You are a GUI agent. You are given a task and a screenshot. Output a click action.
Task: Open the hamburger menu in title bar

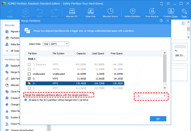coord(168,4)
